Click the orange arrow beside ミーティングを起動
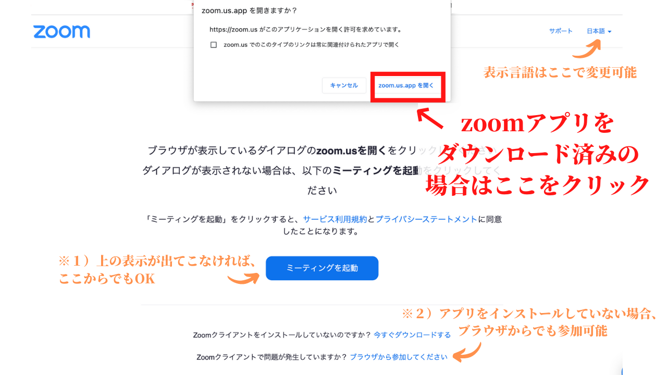The height and width of the screenshot is (375, 667). pyautogui.click(x=243, y=279)
